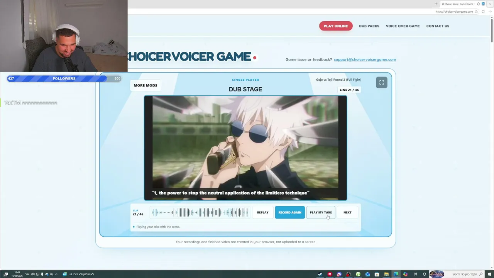Advance to the NEXT line

click(x=347, y=212)
